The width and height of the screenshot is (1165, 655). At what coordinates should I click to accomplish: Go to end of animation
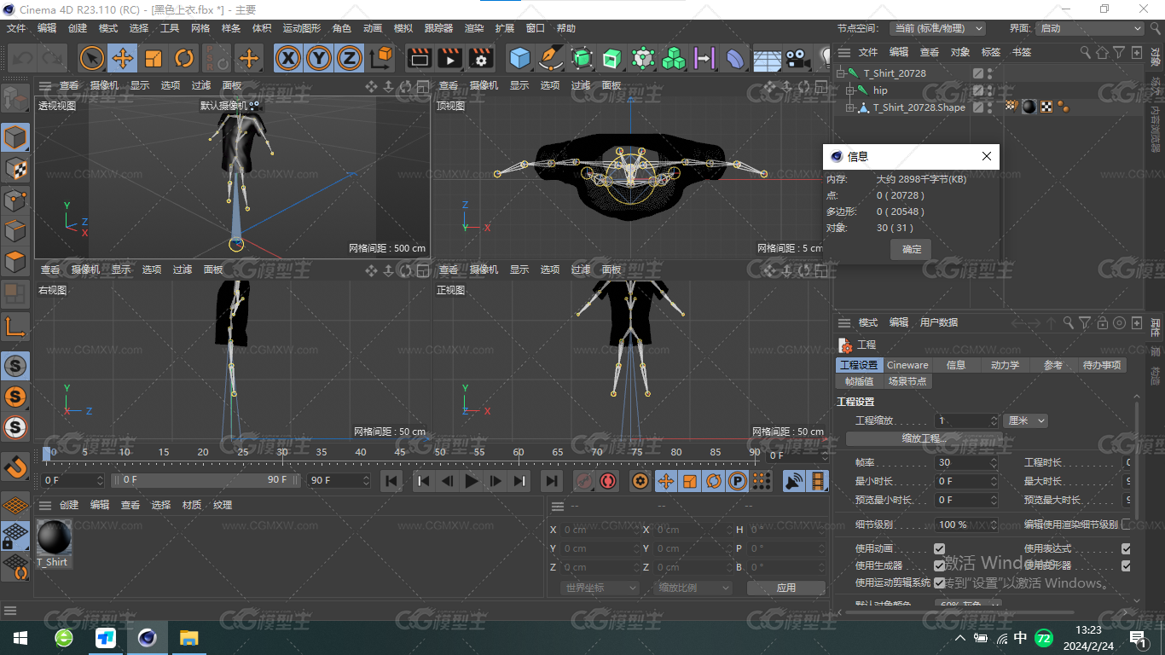point(552,481)
